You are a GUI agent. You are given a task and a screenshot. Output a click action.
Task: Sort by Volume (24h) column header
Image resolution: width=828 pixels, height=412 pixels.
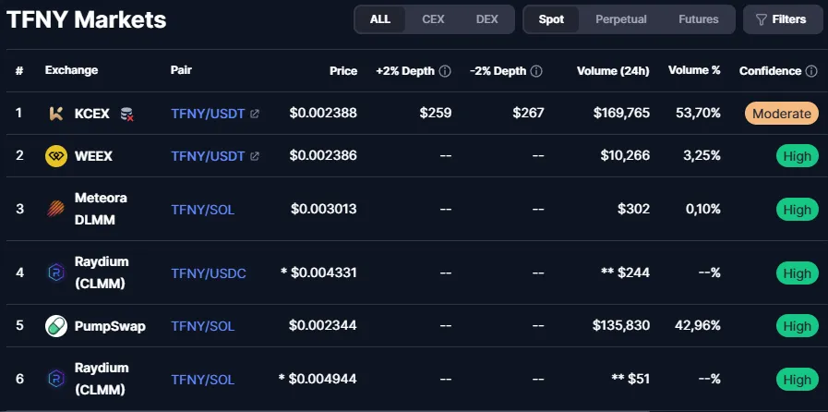point(613,71)
